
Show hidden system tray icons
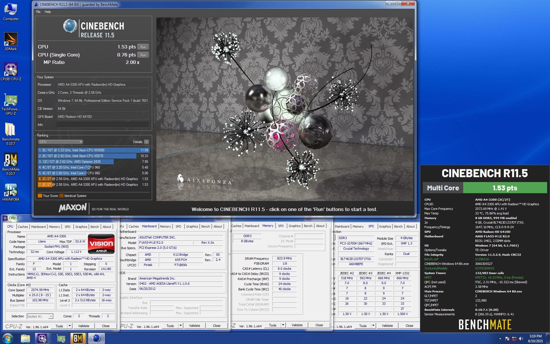(x=500, y=339)
